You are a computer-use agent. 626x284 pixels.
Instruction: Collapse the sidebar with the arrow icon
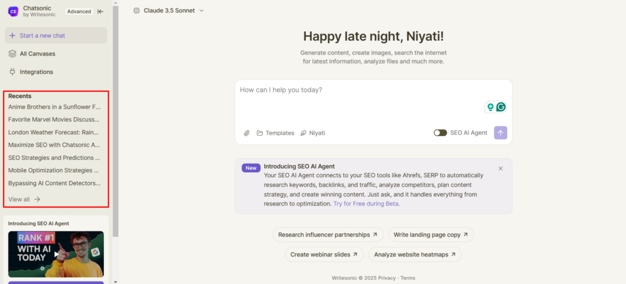[101, 12]
